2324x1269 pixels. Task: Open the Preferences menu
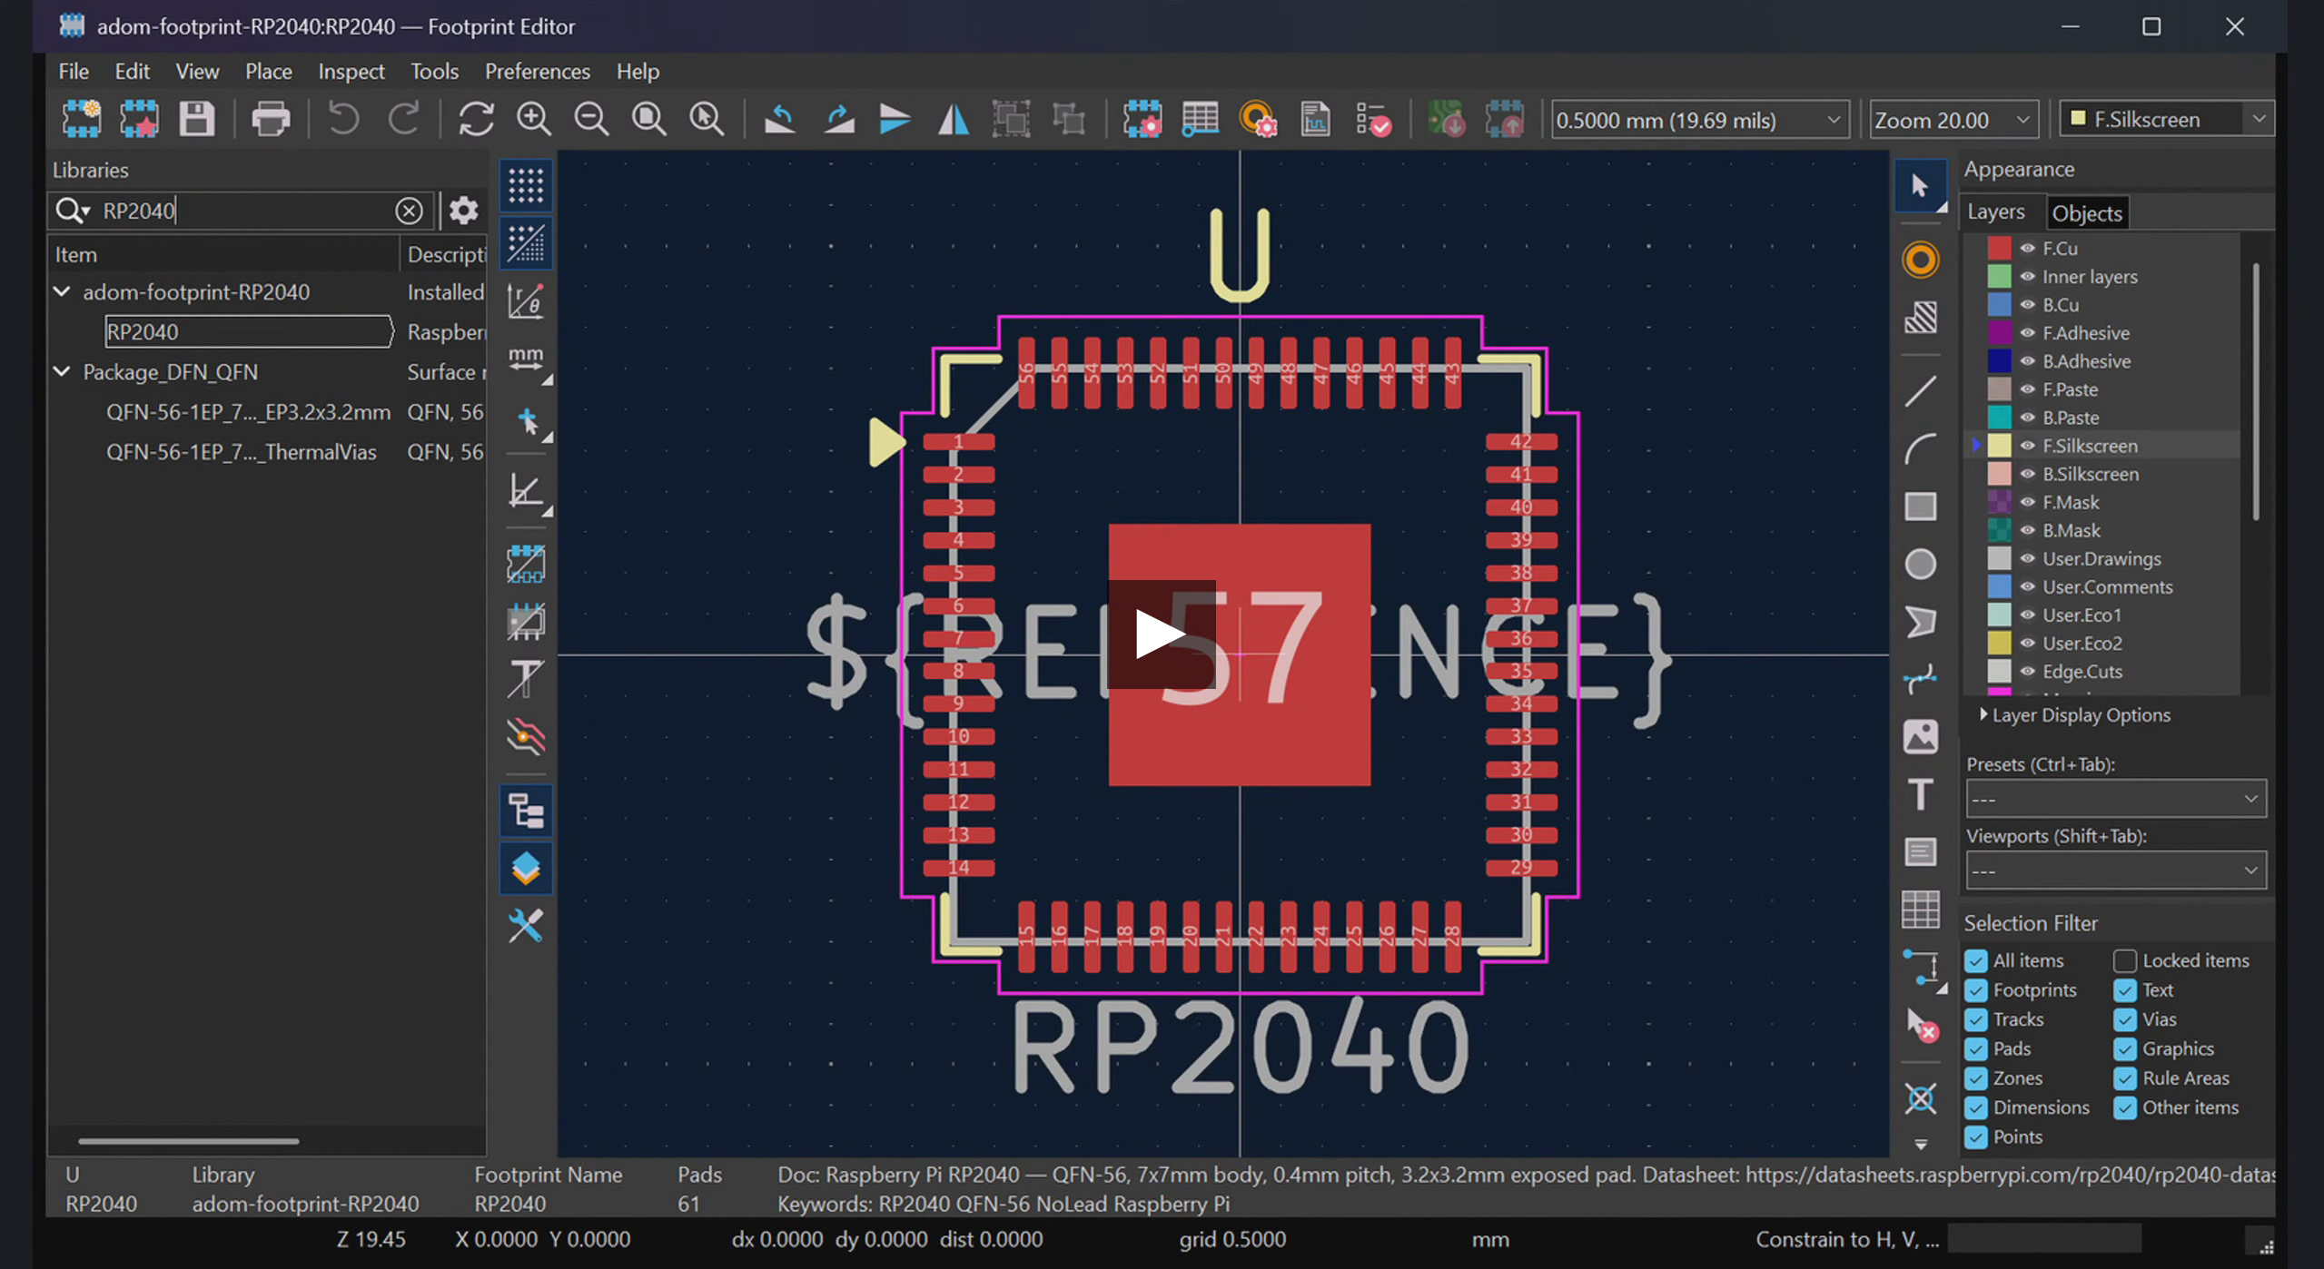[x=537, y=71]
